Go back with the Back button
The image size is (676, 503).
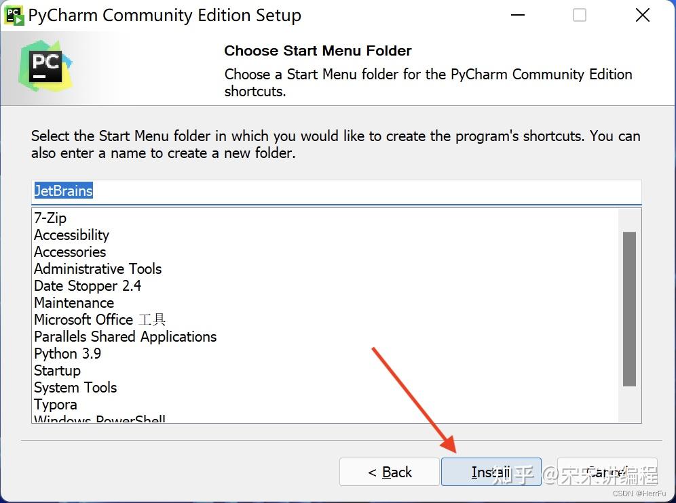[x=390, y=472]
